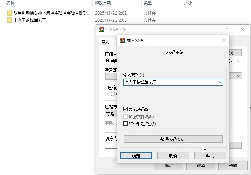The width and height of the screenshot is (251, 175).
Task: Close the 输入密码 dialog
Action: [x=224, y=40]
